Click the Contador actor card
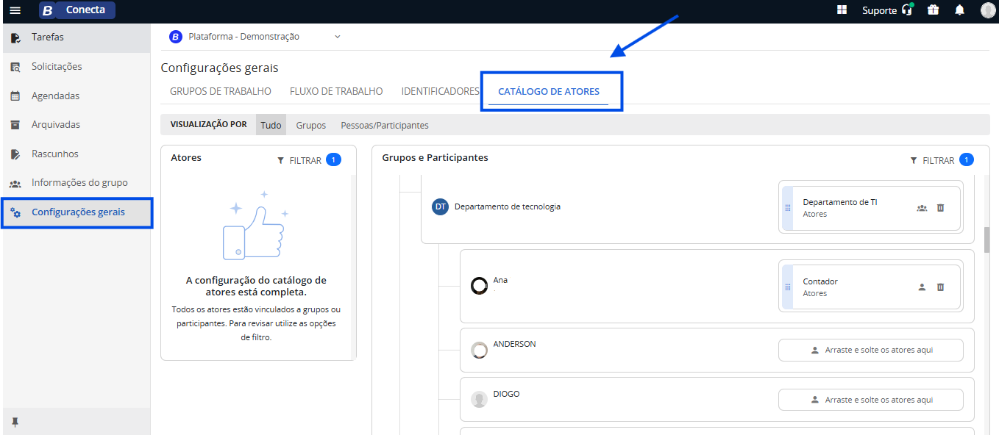 click(x=872, y=287)
